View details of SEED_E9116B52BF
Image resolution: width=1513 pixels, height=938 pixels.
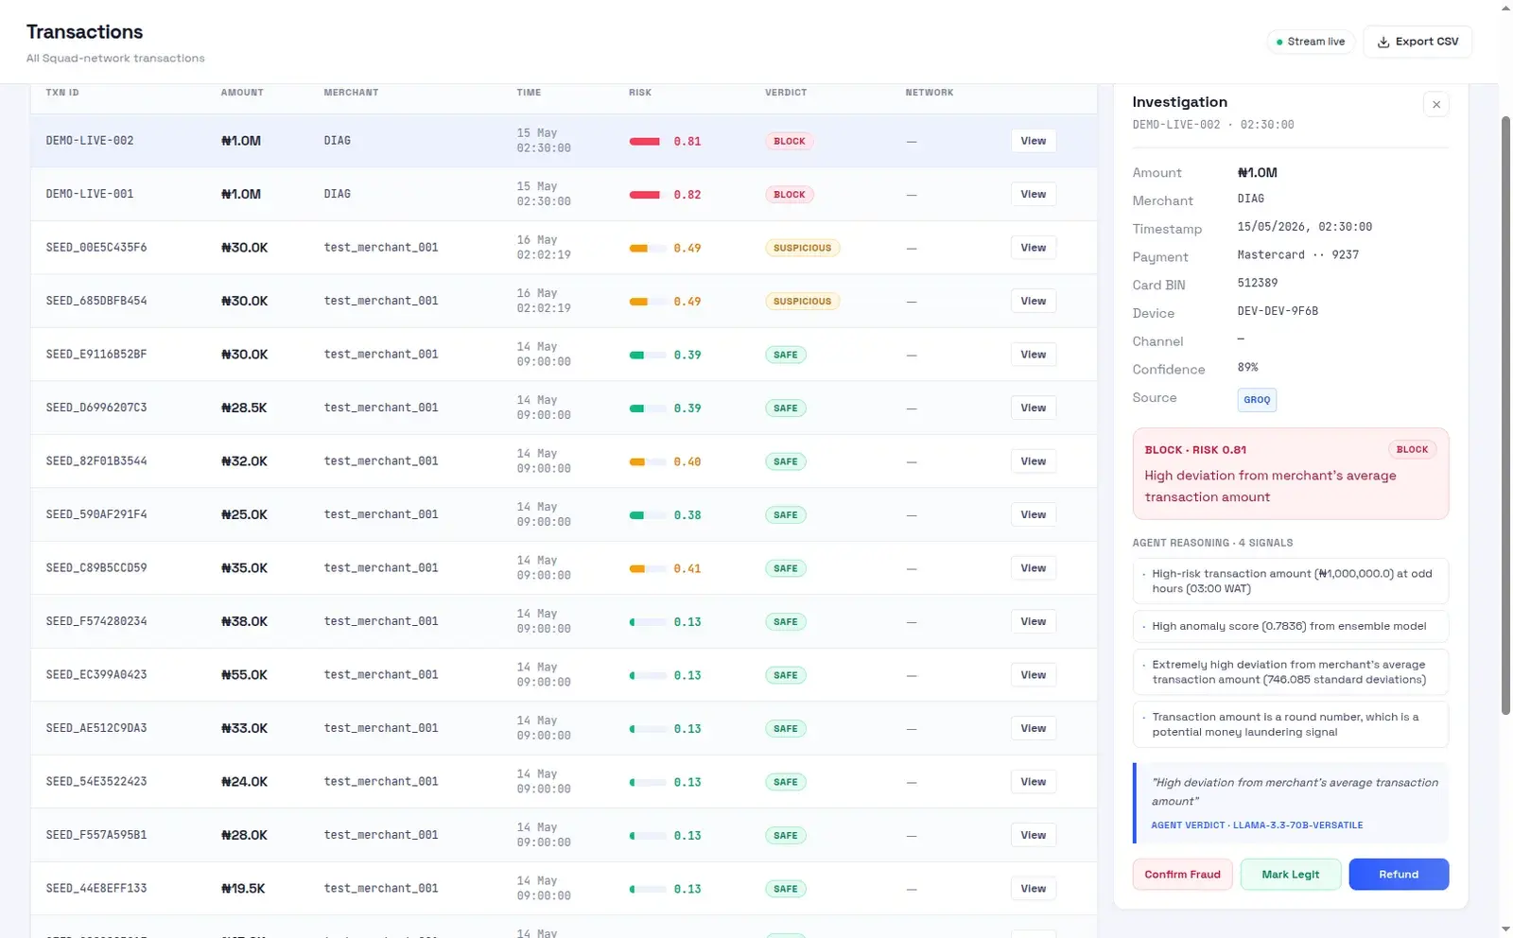pyautogui.click(x=1033, y=355)
